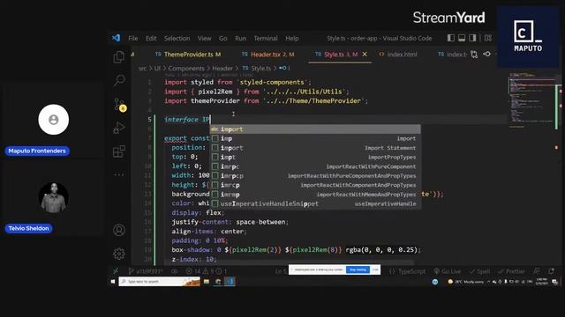Open the Go menu

pyautogui.click(x=223, y=38)
